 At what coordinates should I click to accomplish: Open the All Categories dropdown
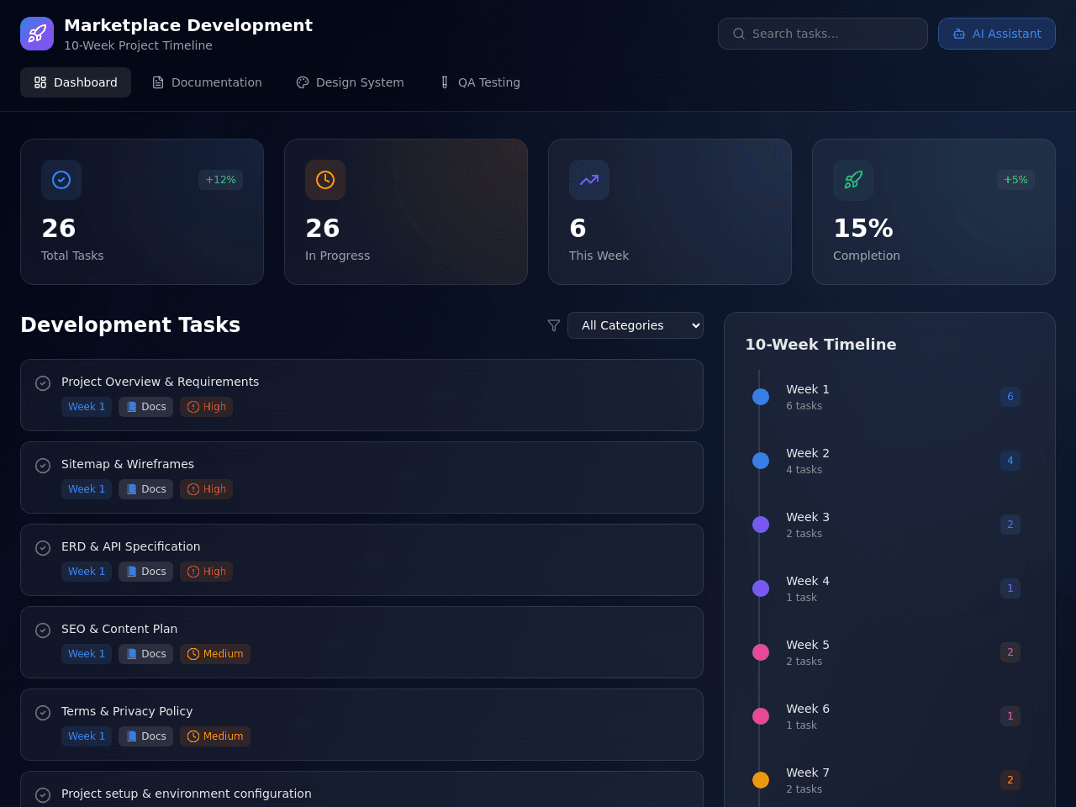pos(636,325)
